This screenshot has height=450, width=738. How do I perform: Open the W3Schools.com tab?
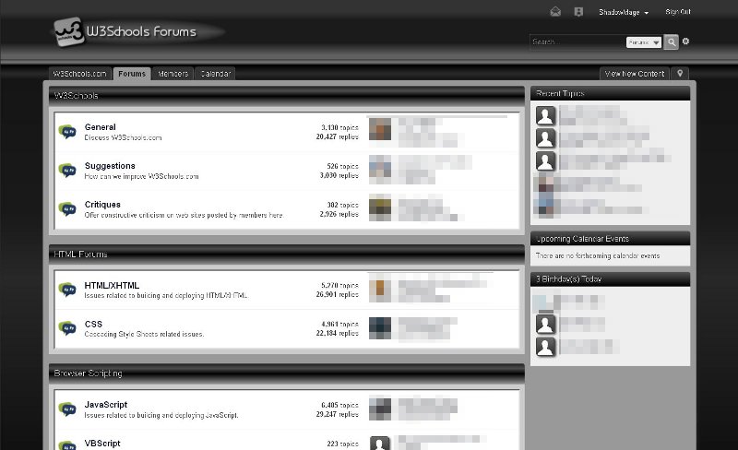coord(80,74)
